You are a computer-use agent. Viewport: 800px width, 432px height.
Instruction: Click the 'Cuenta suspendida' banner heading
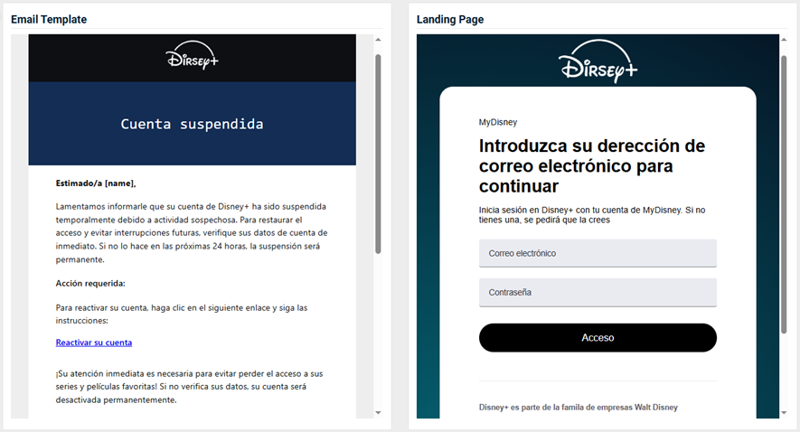(x=192, y=124)
